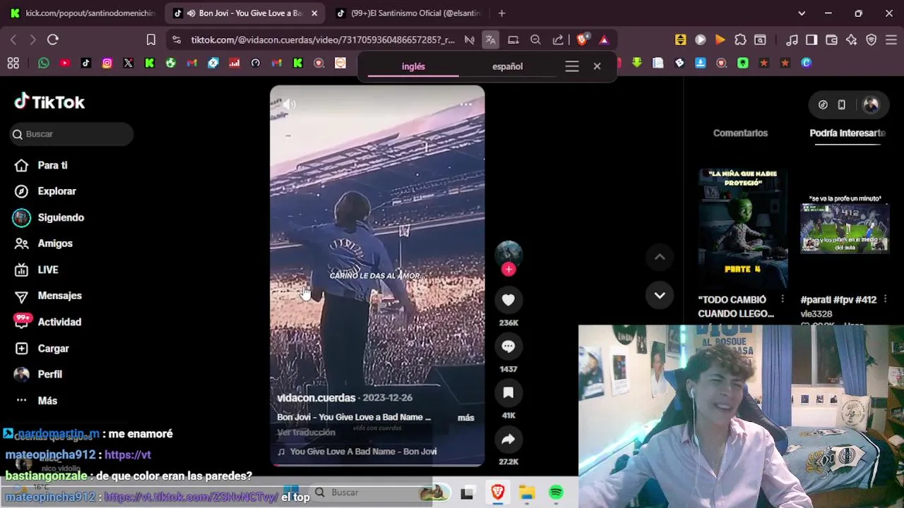Image resolution: width=904 pixels, height=508 pixels.
Task: Open Perfil page
Action: [38, 374]
